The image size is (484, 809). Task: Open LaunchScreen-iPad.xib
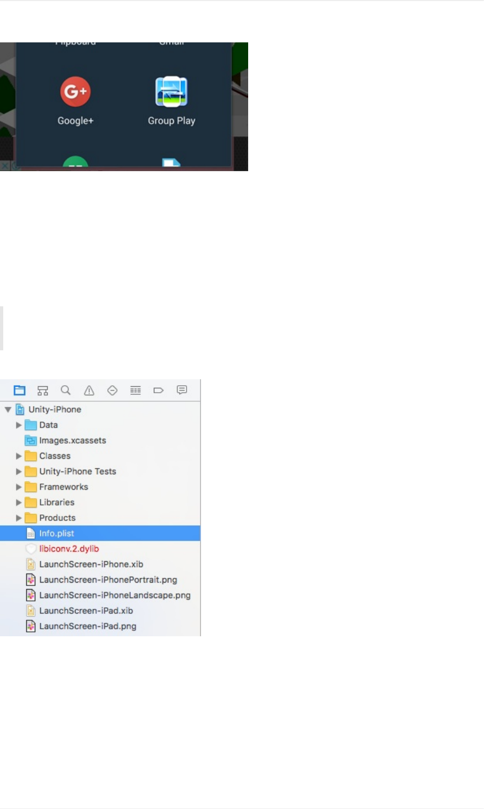click(x=100, y=611)
